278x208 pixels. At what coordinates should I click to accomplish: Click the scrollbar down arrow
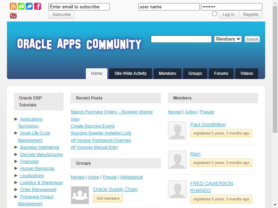[275, 205]
